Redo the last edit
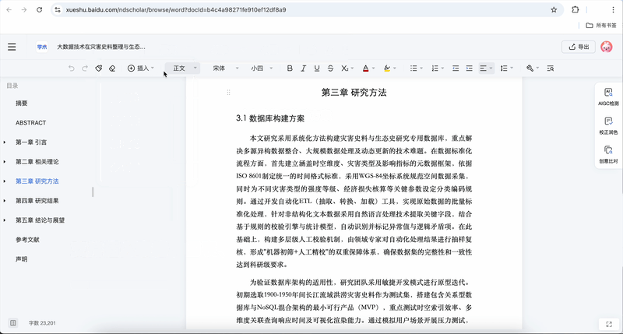Viewport: 623px width, 334px height. [85, 69]
